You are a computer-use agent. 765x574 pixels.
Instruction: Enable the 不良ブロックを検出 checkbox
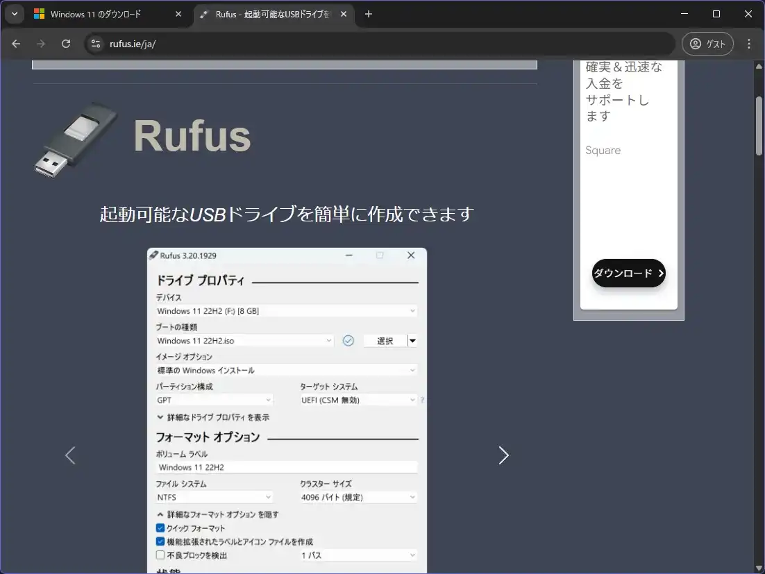pos(160,555)
